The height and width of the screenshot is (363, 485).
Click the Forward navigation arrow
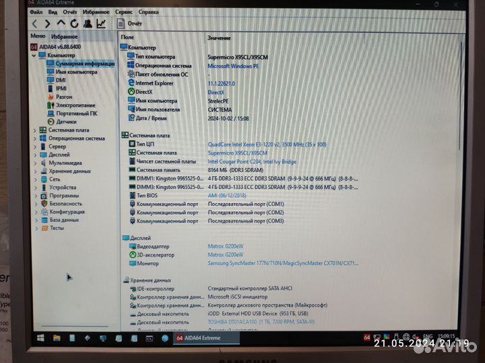(x=47, y=24)
